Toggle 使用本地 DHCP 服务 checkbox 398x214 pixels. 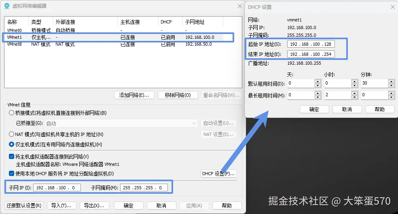coord(11,174)
